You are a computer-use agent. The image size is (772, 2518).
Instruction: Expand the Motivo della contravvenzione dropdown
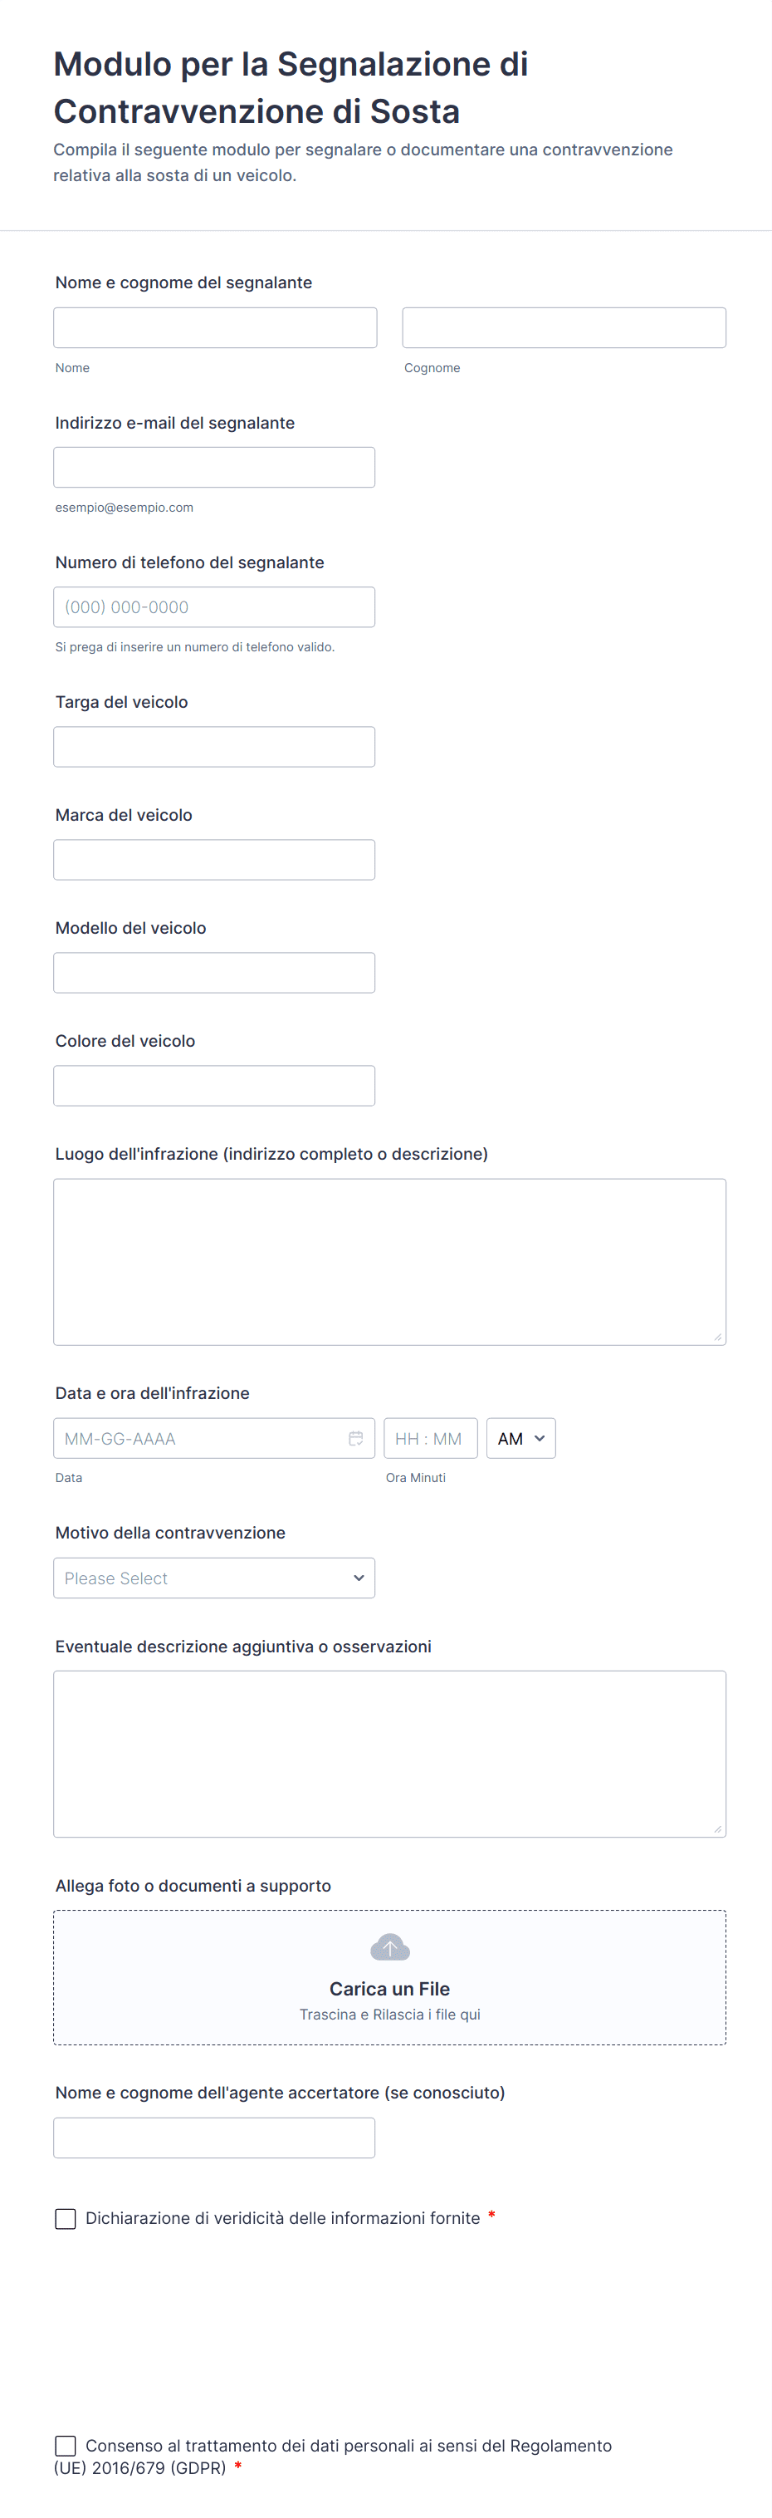pos(214,1578)
